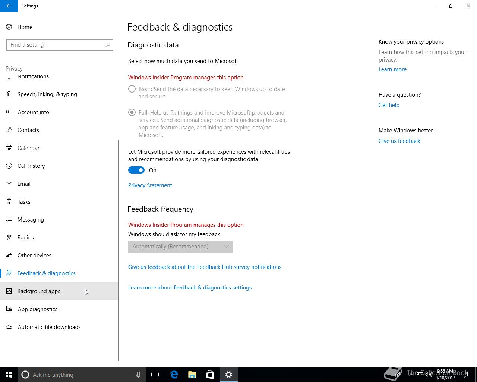Click the Calendar icon in sidebar
Image resolution: width=477 pixels, height=382 pixels.
pyautogui.click(x=9, y=148)
